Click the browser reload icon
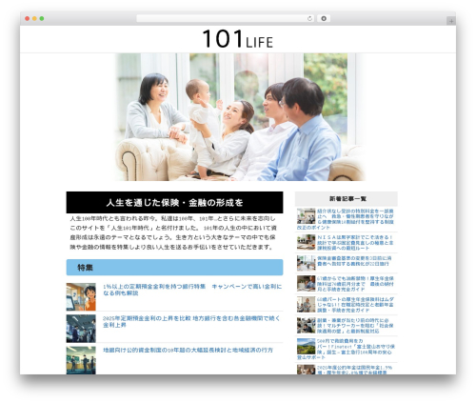Screen dimensions: 476x403 (x=309, y=19)
